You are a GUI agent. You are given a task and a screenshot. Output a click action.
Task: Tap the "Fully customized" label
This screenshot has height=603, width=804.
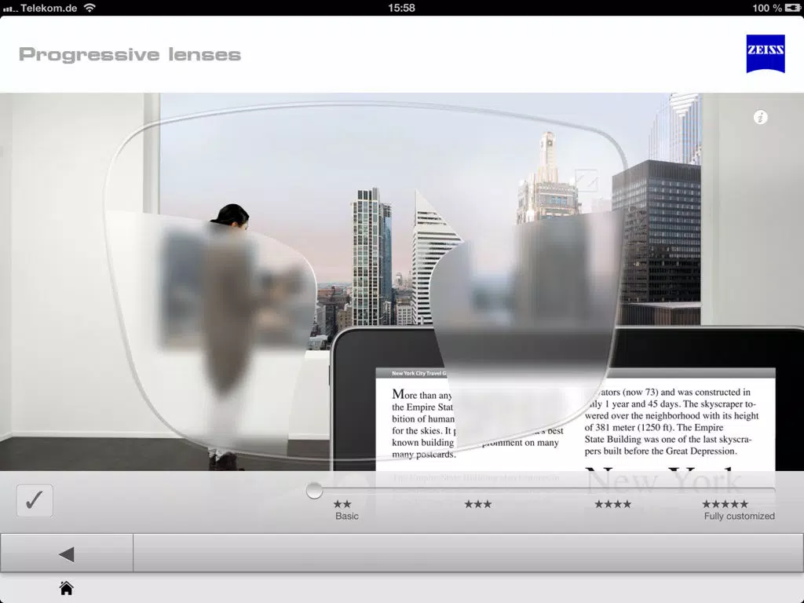click(740, 517)
